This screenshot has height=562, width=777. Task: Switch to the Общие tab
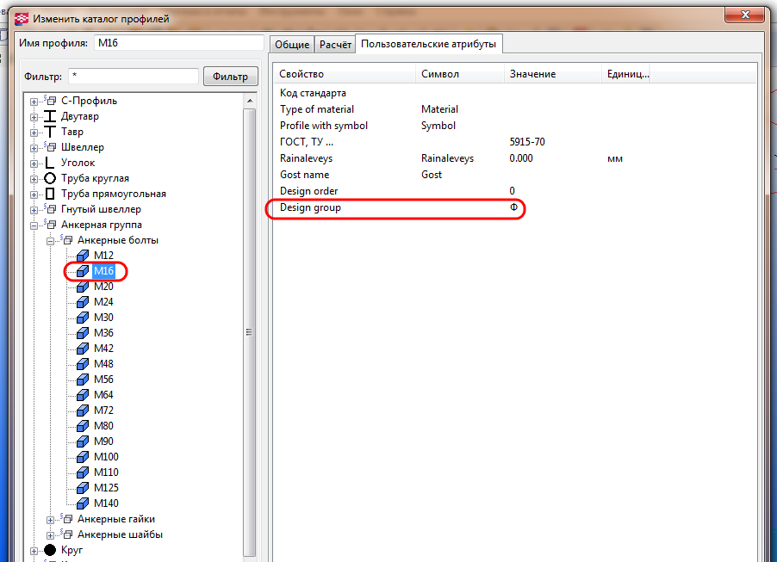291,45
